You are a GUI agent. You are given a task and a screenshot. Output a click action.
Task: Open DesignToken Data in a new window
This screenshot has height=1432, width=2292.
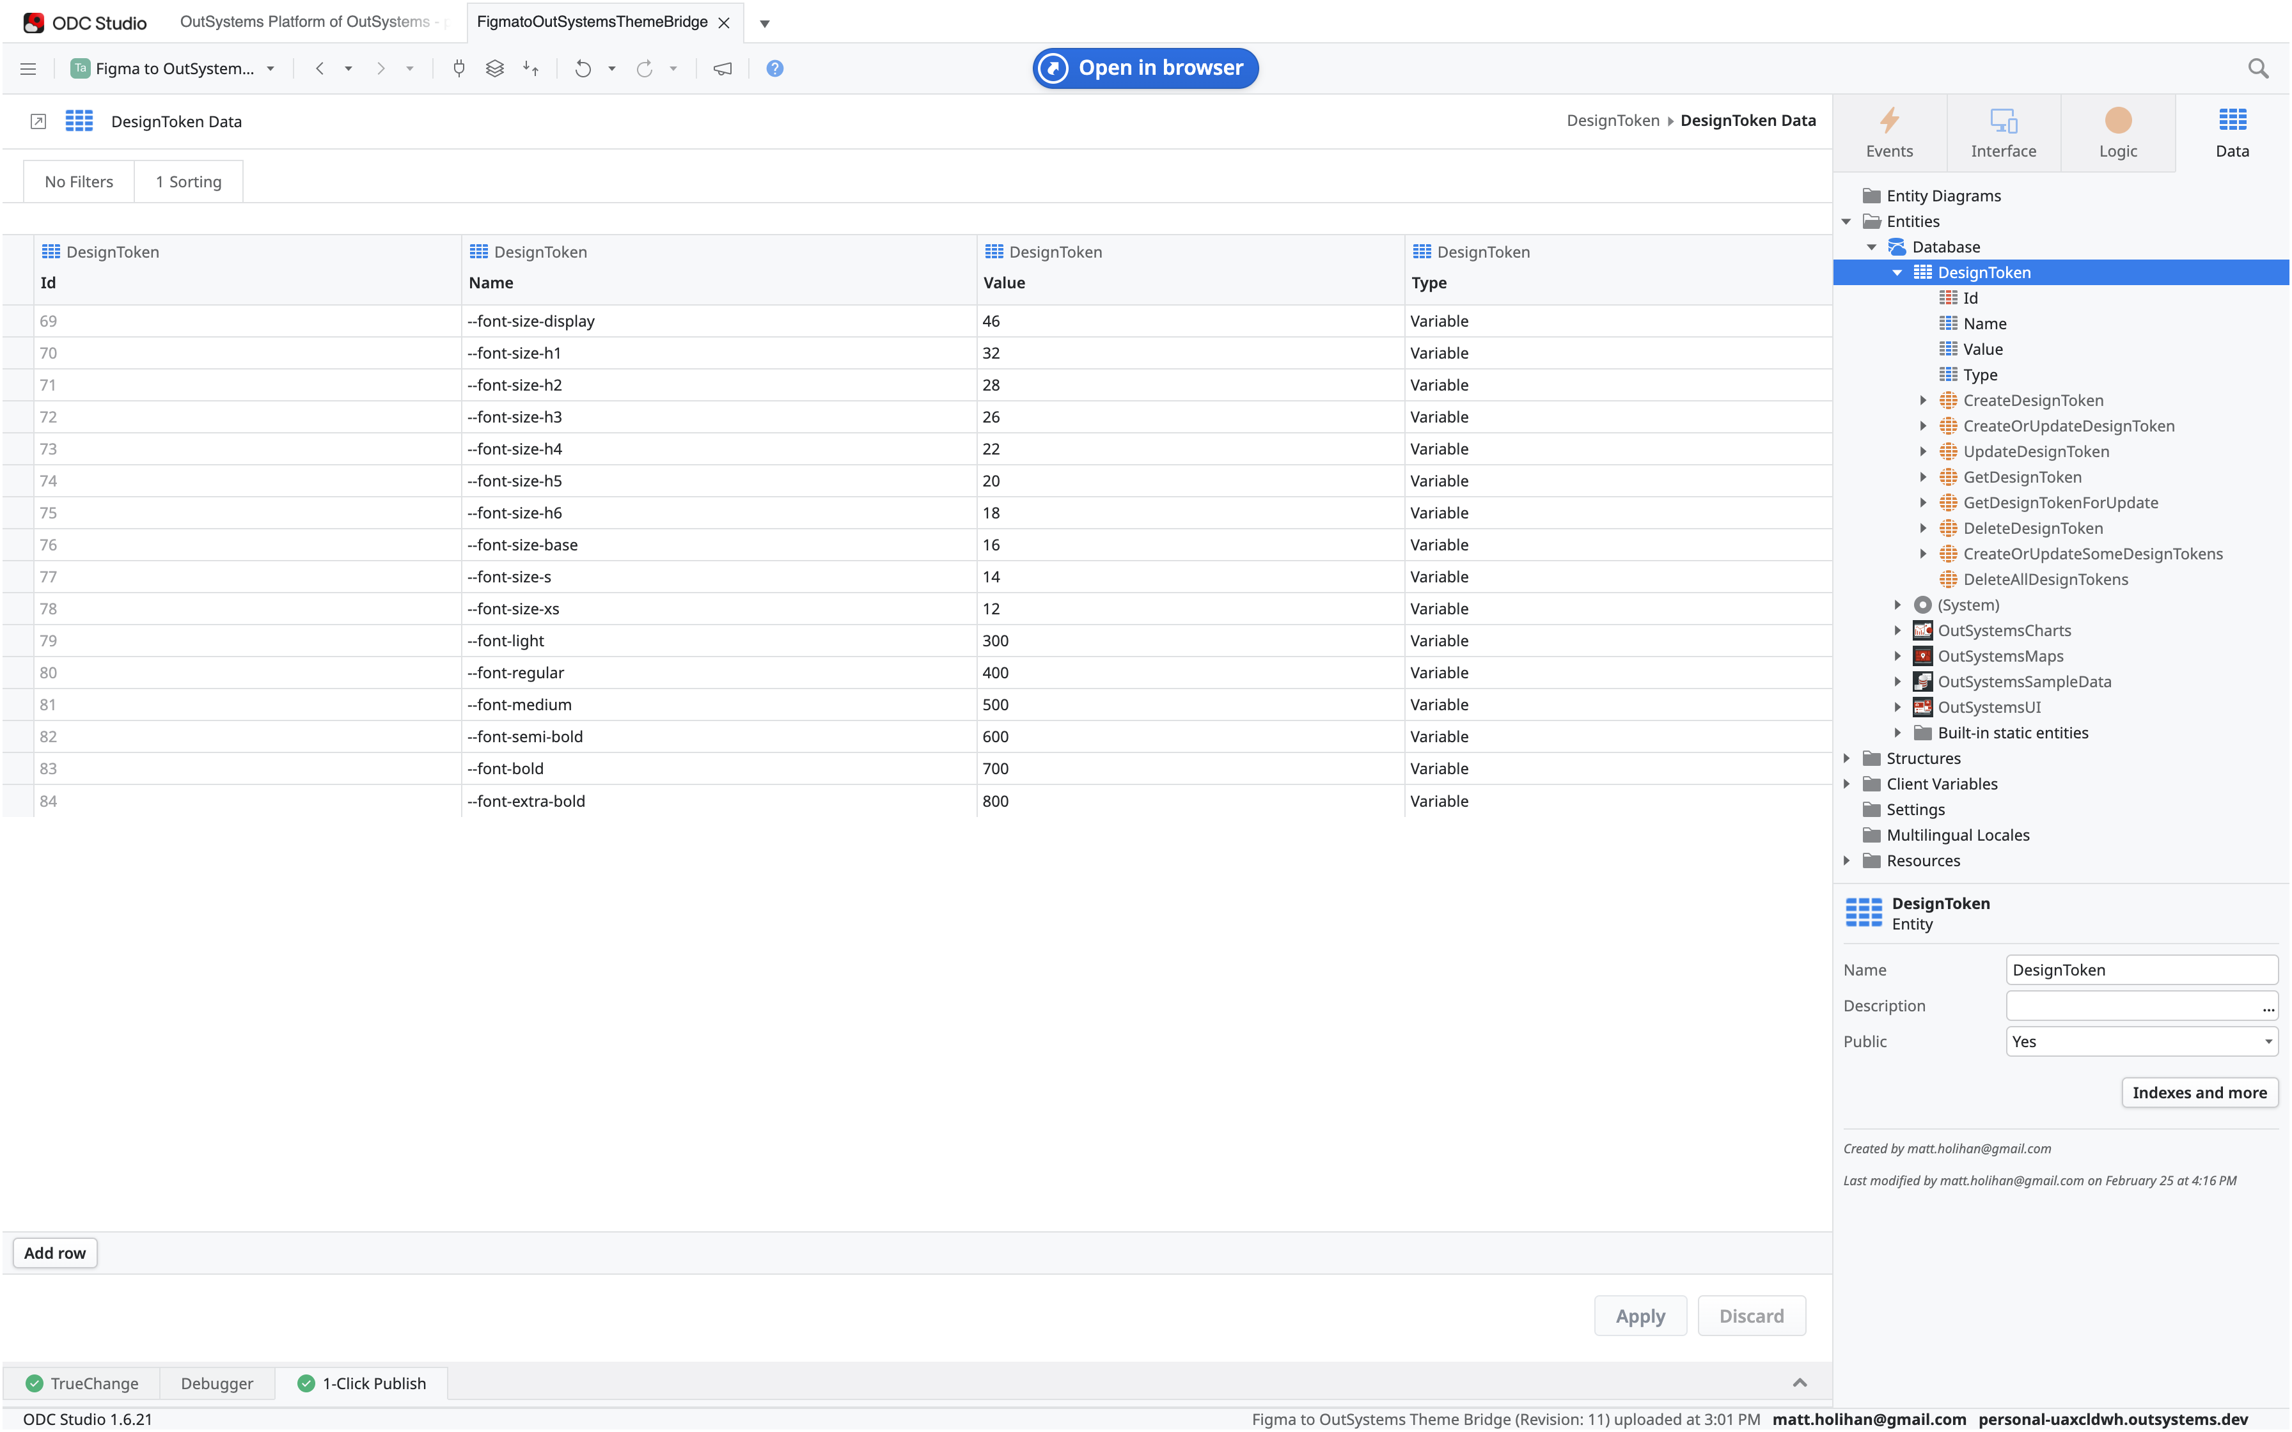point(37,121)
